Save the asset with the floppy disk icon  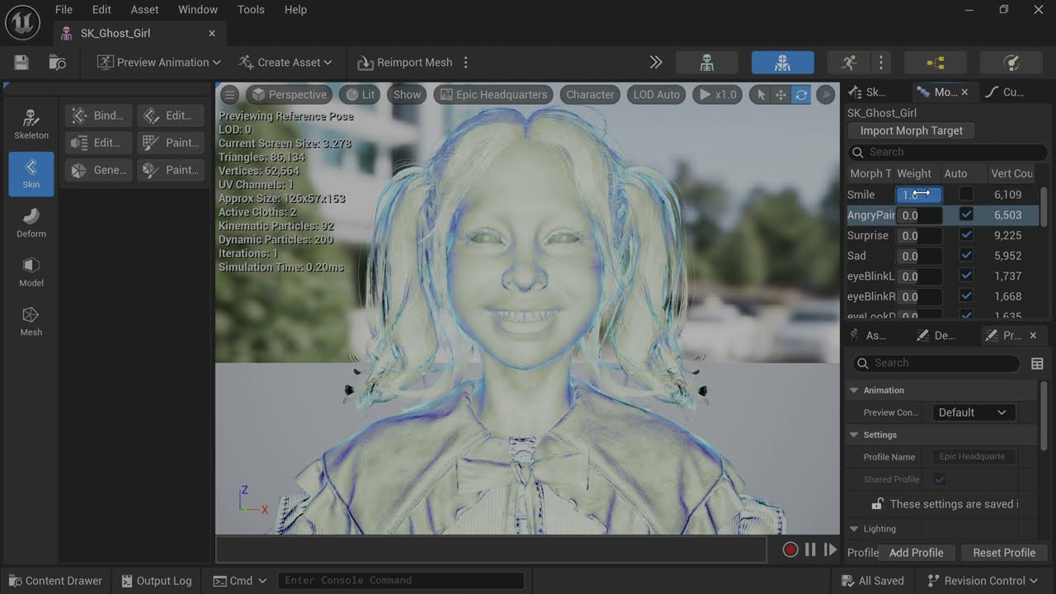tap(21, 63)
